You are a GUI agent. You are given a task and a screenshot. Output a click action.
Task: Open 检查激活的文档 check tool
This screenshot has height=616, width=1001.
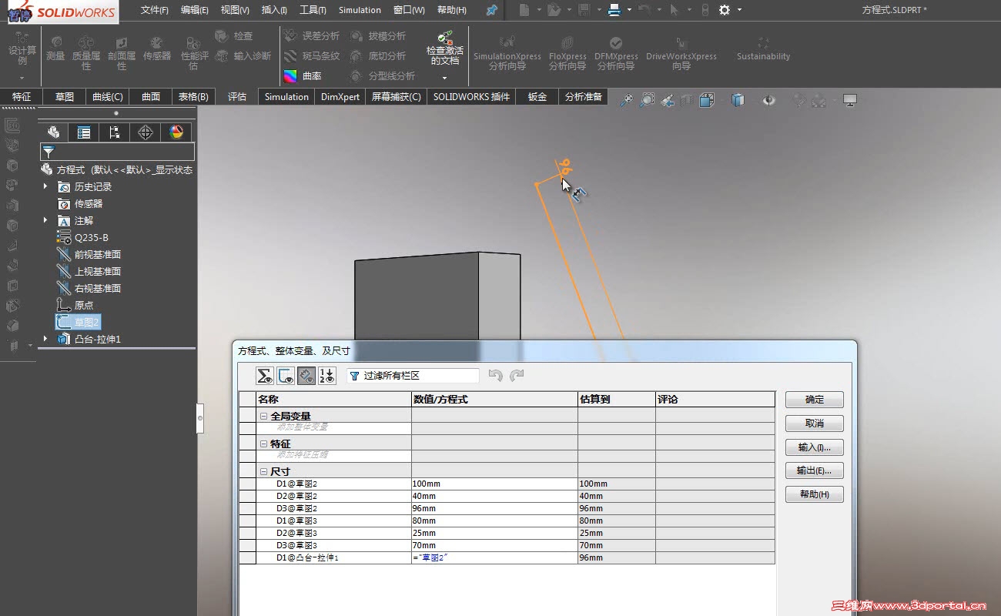(x=445, y=48)
